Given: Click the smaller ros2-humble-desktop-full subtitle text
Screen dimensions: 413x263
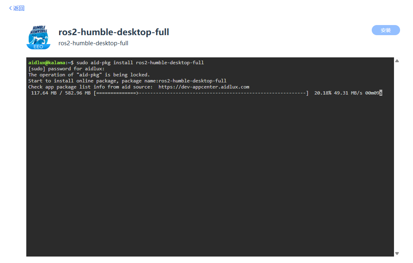Looking at the screenshot, I should point(93,43).
